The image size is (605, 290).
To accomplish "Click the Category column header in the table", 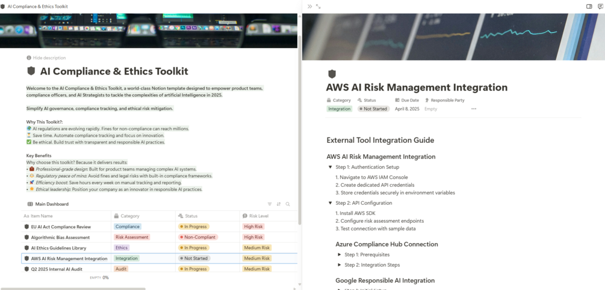I will coord(143,216).
